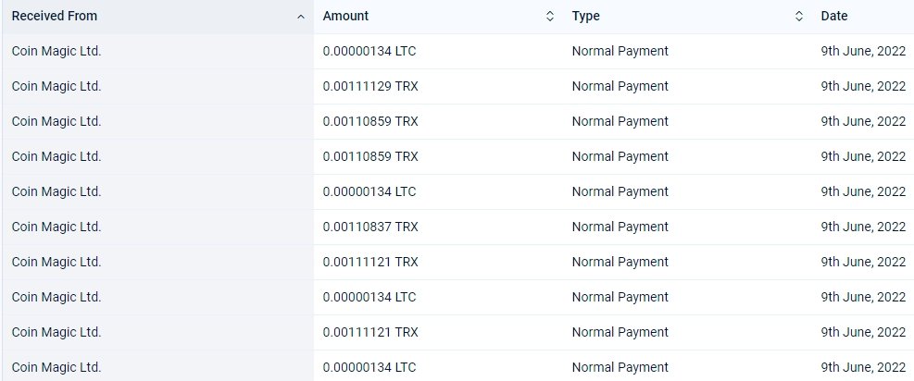Click the Type column sort arrows
The image size is (914, 381).
(799, 17)
